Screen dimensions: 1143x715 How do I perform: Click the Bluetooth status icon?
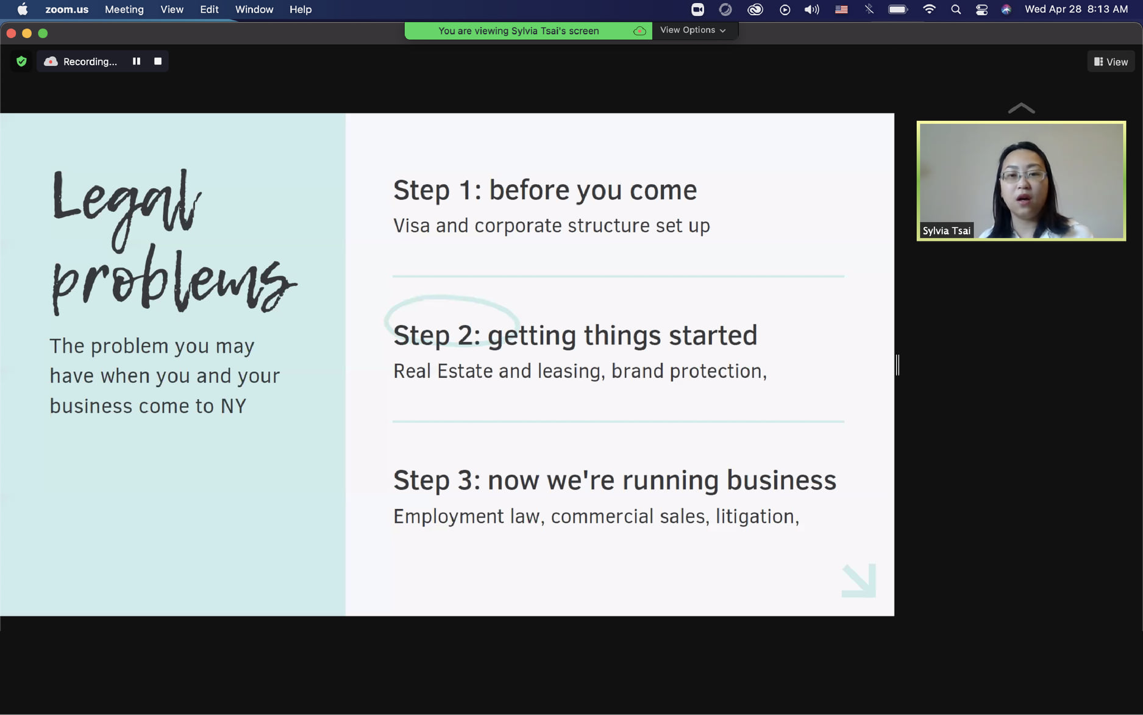point(869,9)
